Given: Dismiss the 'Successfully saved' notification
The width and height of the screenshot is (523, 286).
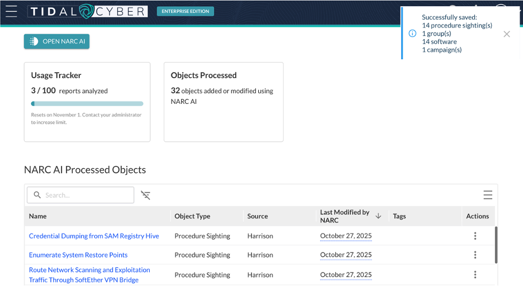Looking at the screenshot, I should point(506,34).
